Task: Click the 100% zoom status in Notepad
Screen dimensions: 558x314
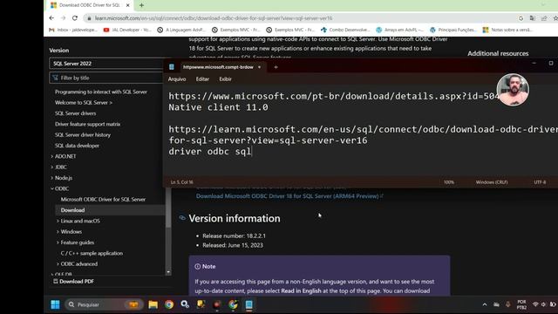Action: [x=449, y=182]
